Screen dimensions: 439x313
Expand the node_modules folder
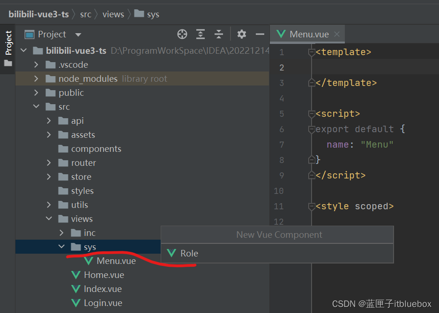pyautogui.click(x=37, y=79)
